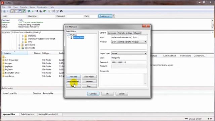Click the Comments box scrollbar
215x121 pixels.
click(145, 79)
